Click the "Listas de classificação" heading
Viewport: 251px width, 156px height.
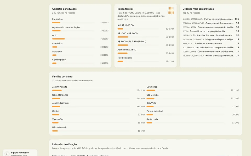click(64, 144)
